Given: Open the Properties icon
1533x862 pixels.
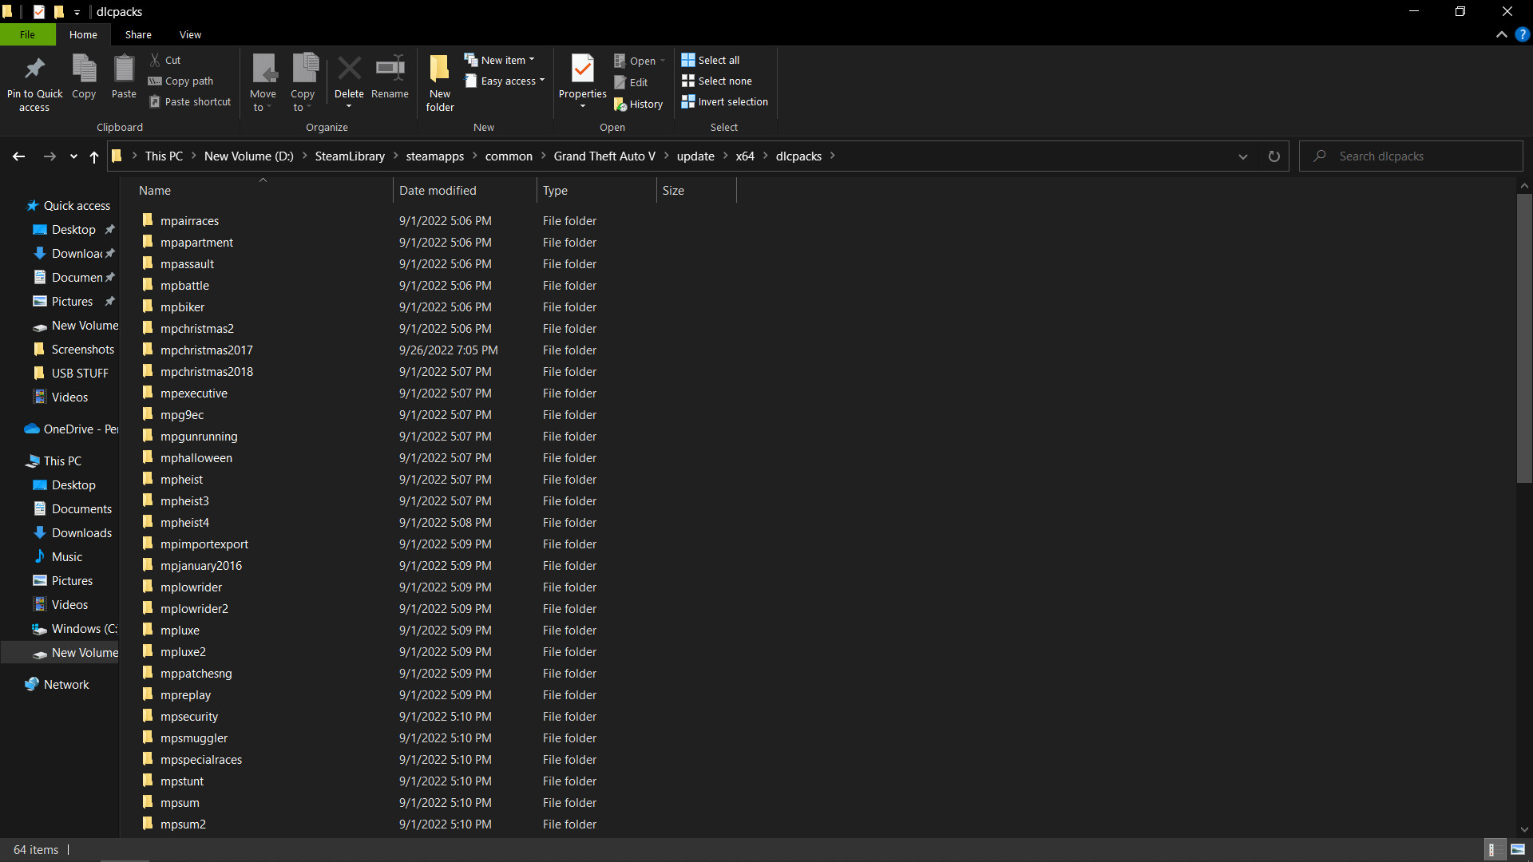Looking at the screenshot, I should point(582,70).
